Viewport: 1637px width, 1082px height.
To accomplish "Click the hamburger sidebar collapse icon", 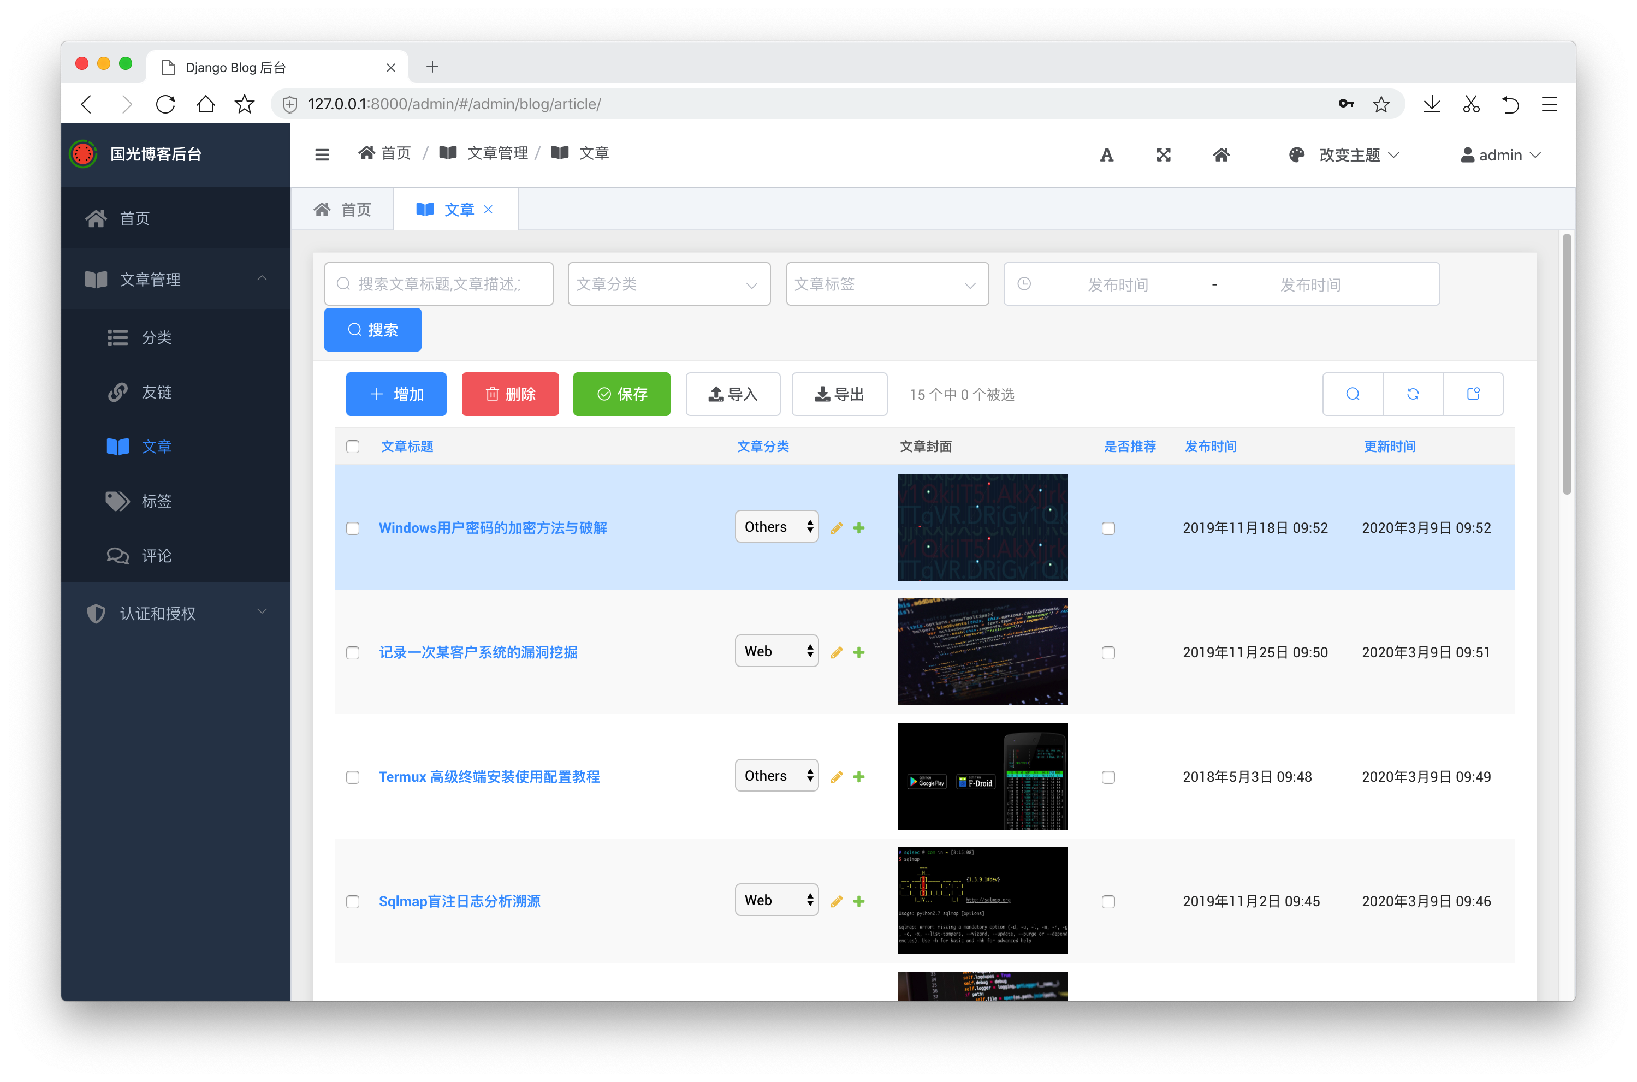I will (x=322, y=154).
